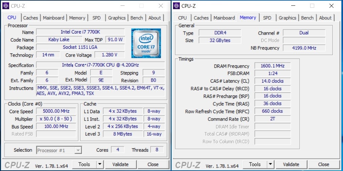Open Caches tab in left CPU-Z window
This screenshot has height=171, width=343.
[30, 18]
